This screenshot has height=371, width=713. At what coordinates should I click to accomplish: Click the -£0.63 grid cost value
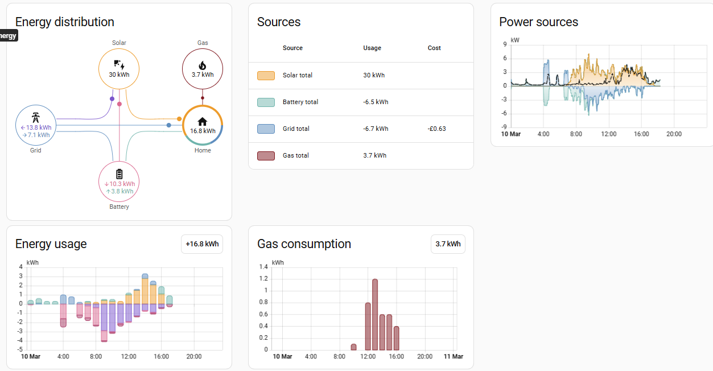click(436, 129)
